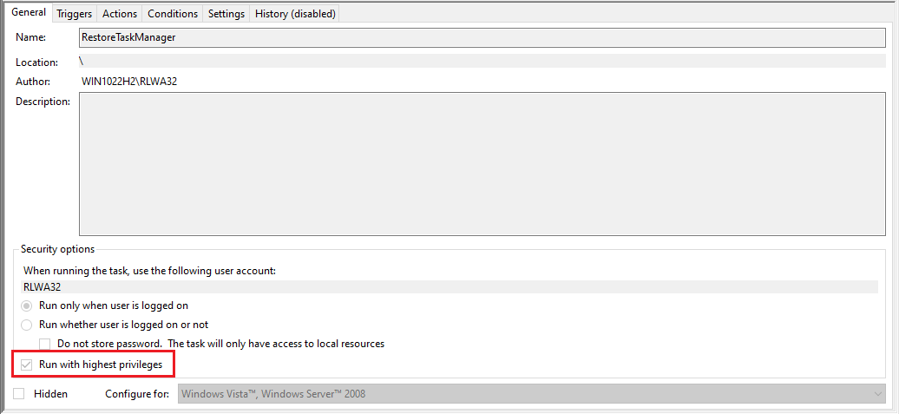Open the History (disabled) tab
Image resolution: width=899 pixels, height=414 pixels.
click(x=295, y=14)
